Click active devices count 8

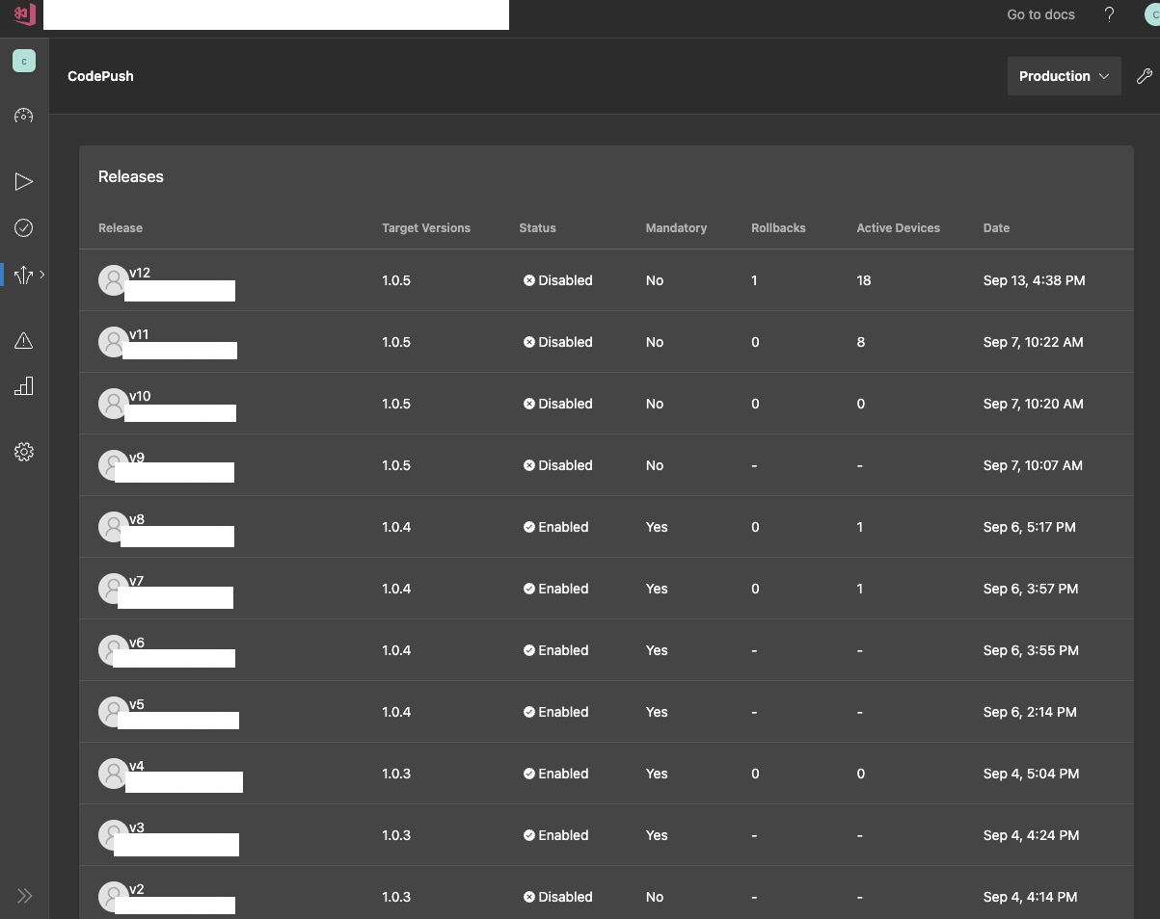coord(860,342)
